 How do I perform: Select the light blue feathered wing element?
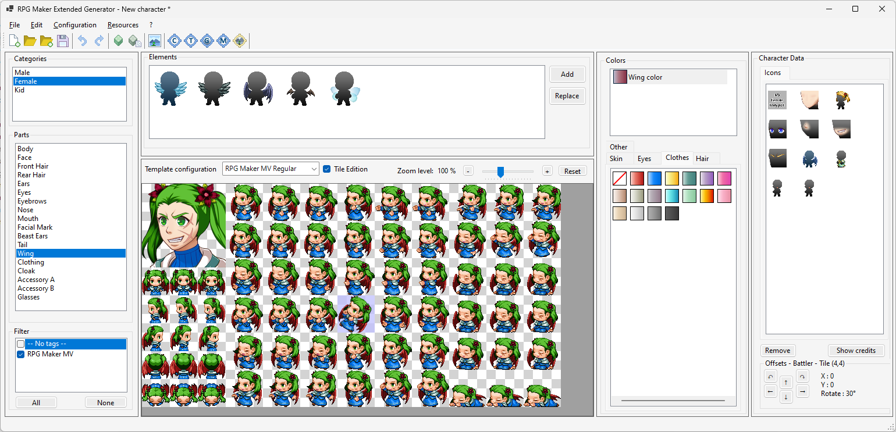tap(169, 88)
